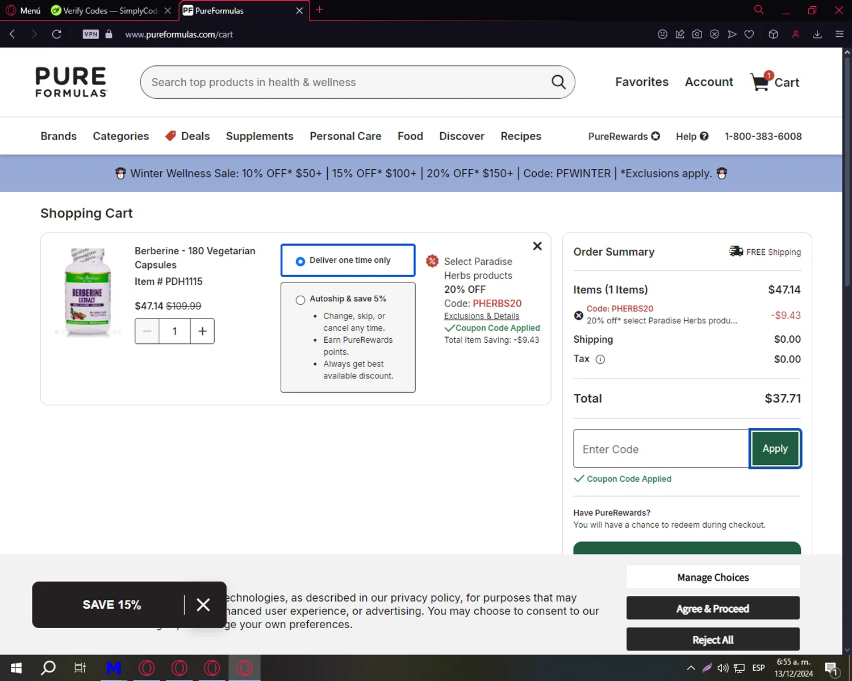Show hidden system tray icons
Image resolution: width=852 pixels, height=681 pixels.
coord(691,668)
